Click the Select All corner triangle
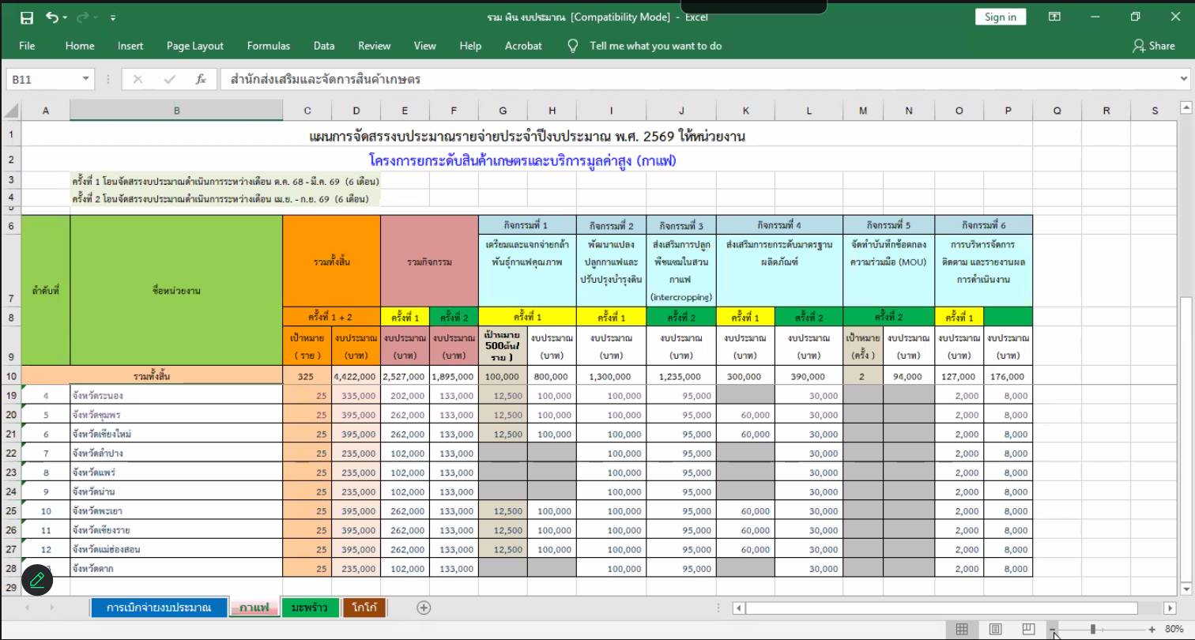The height and width of the screenshot is (640, 1195). click(x=11, y=111)
